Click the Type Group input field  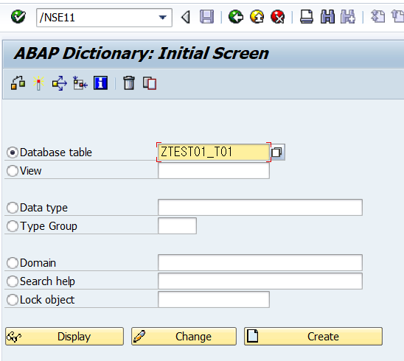(177, 226)
